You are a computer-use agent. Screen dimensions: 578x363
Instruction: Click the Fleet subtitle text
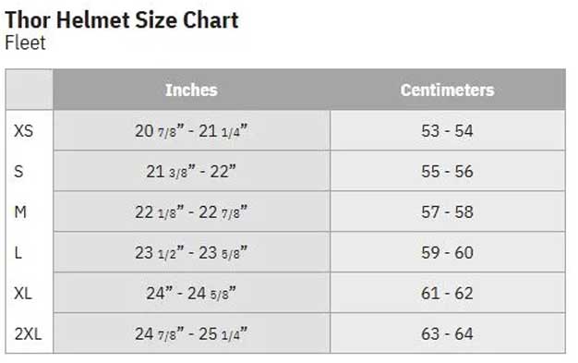(x=26, y=42)
